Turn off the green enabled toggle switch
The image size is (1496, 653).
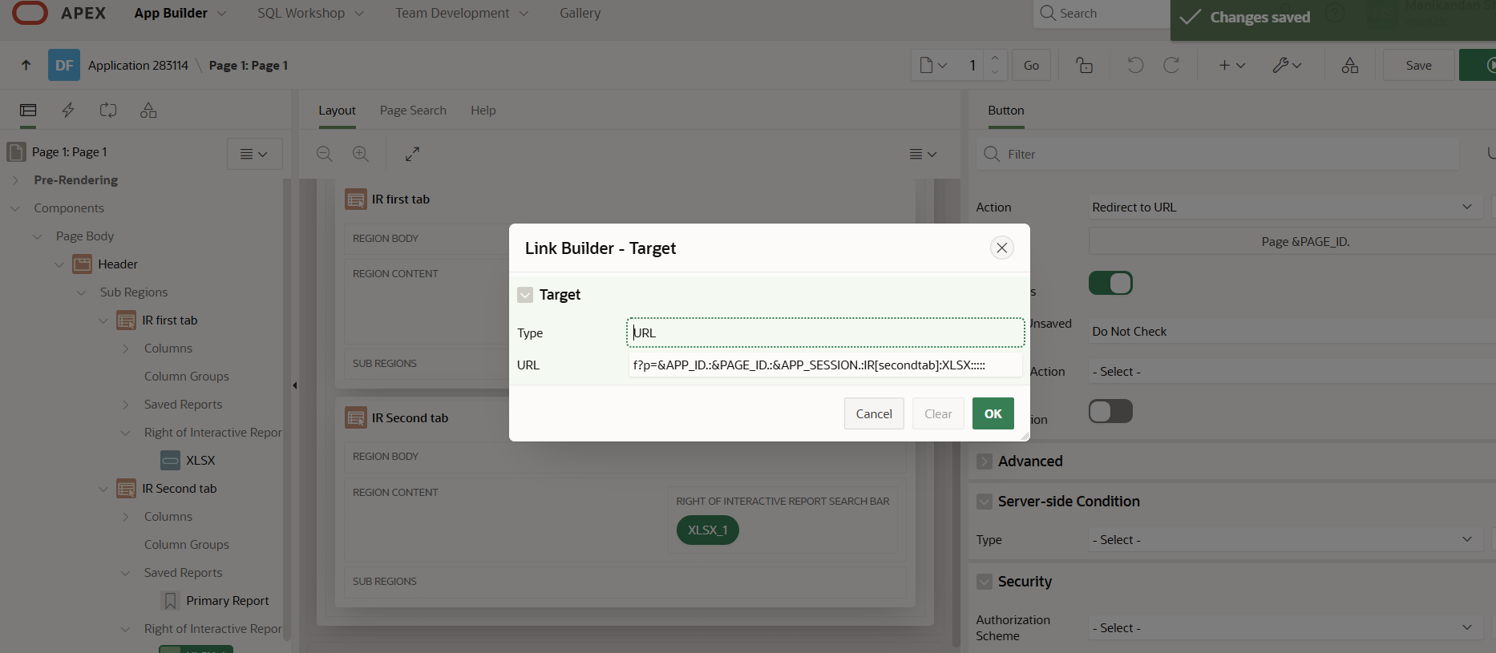pos(1110,283)
